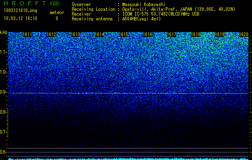Click the 1611 time marker
The height and width of the screenshot is (160, 252).
(x=27, y=34)
